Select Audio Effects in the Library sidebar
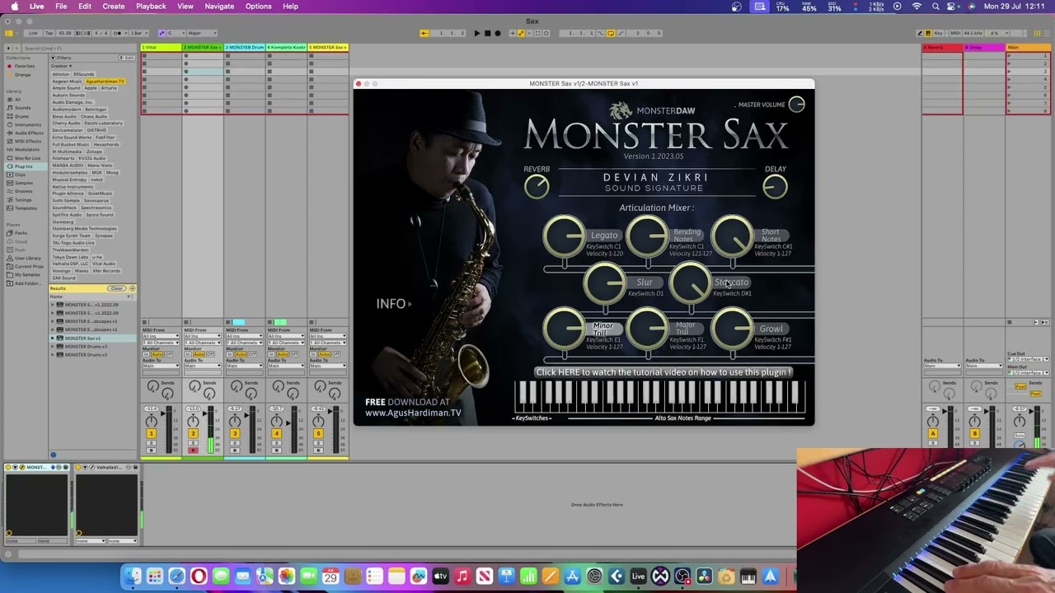The width and height of the screenshot is (1055, 593). [29, 133]
